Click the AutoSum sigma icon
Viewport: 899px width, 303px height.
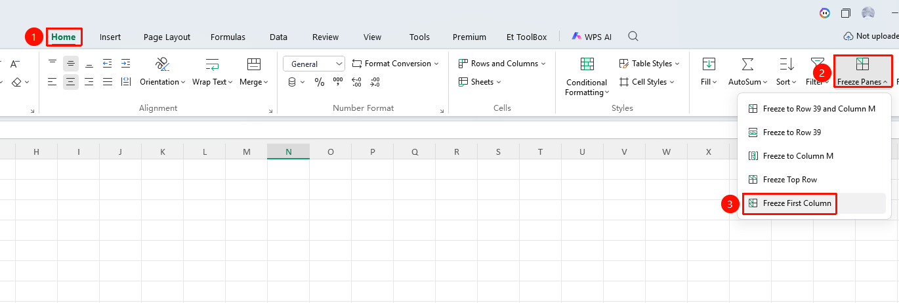(x=747, y=64)
